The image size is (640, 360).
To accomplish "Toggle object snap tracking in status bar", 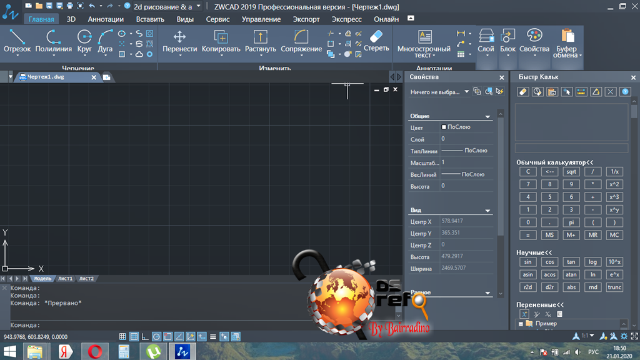I will click(179, 337).
